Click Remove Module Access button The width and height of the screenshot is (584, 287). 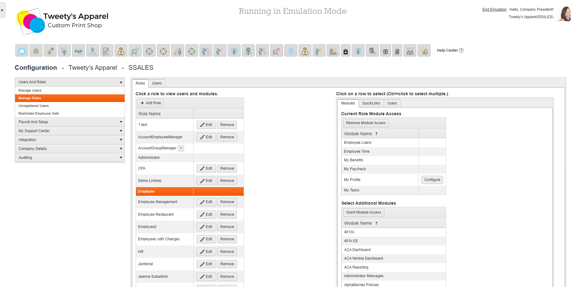pos(366,123)
